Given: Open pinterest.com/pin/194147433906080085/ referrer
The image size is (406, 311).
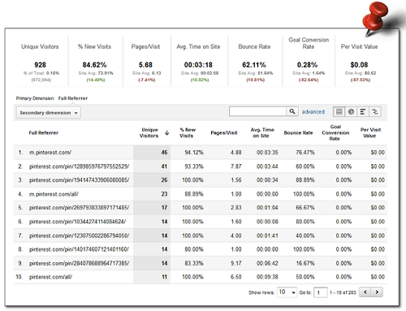Looking at the screenshot, I should [x=80, y=180].
